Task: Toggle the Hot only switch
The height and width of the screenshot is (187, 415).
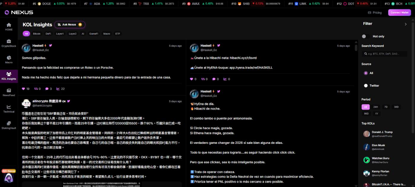Action: [x=365, y=36]
